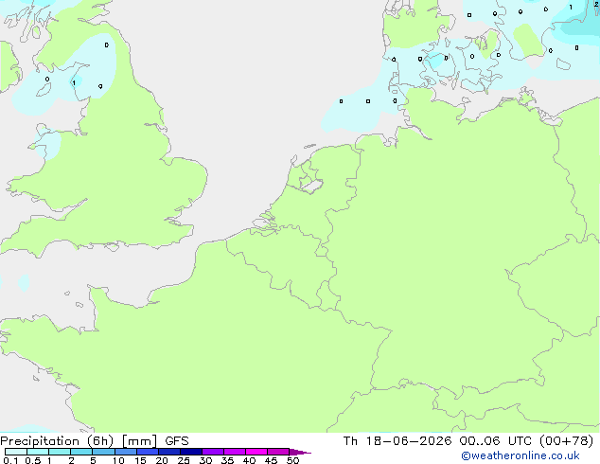Viewport: 600px width, 464px height.
Task: Click the 0.1–0.5 mm legend swatch
Action: (16, 452)
